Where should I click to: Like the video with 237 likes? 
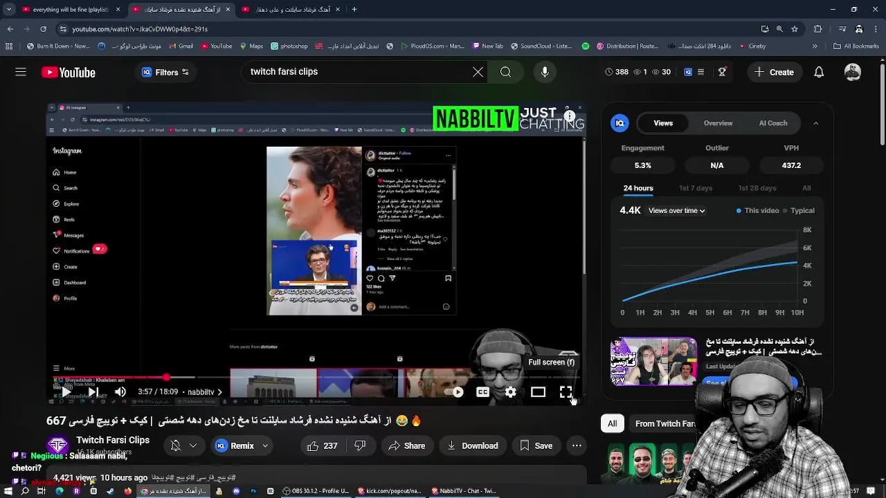click(322, 446)
